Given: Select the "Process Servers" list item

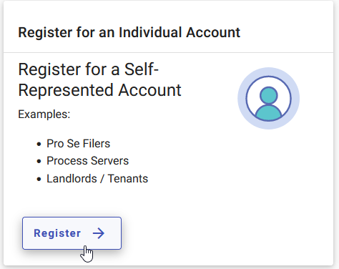Looking at the screenshot, I should (87, 161).
